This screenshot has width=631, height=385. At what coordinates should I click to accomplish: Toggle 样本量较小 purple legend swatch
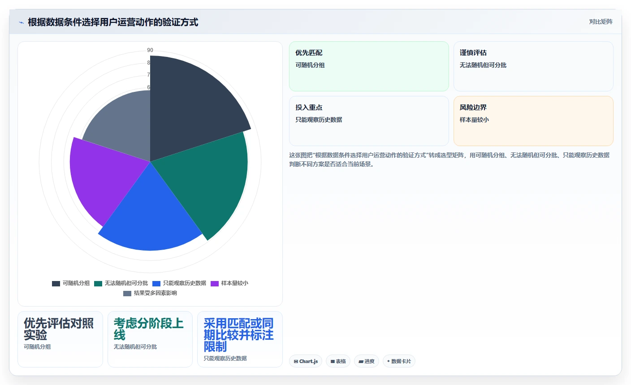[215, 283]
